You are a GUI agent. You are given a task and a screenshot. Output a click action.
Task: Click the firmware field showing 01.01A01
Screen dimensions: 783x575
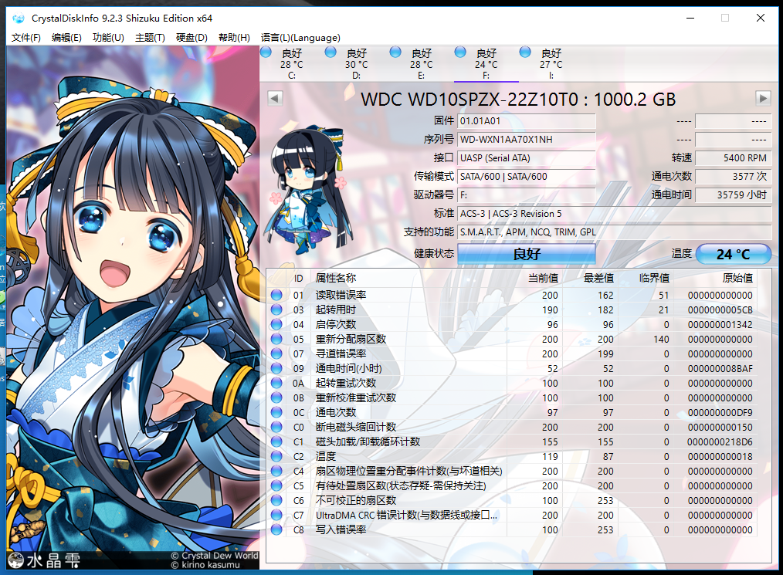coord(526,121)
